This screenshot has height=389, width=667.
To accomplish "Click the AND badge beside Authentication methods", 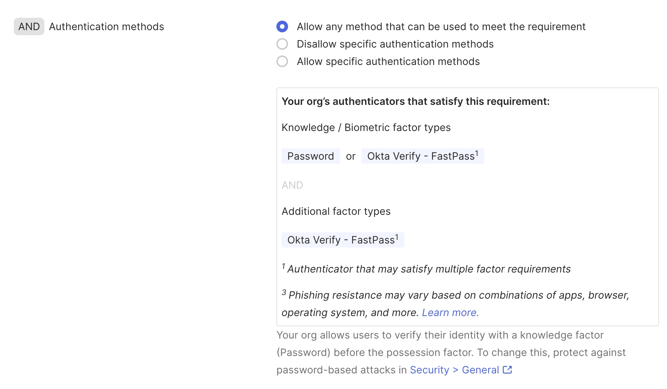I will pyautogui.click(x=29, y=26).
